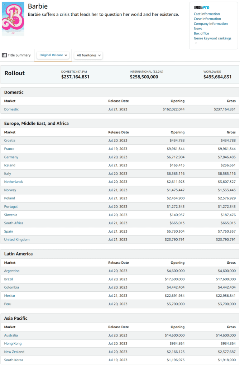Select the Domestic market link
Screen dimensions: 240x367
pyautogui.click(x=11, y=109)
